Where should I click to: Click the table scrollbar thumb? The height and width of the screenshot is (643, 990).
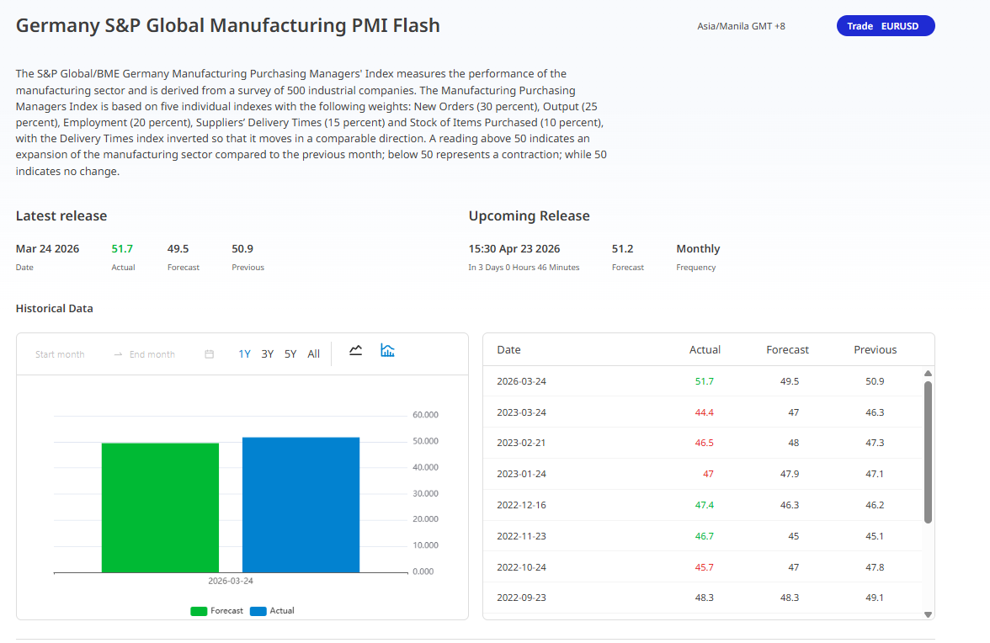tap(928, 452)
